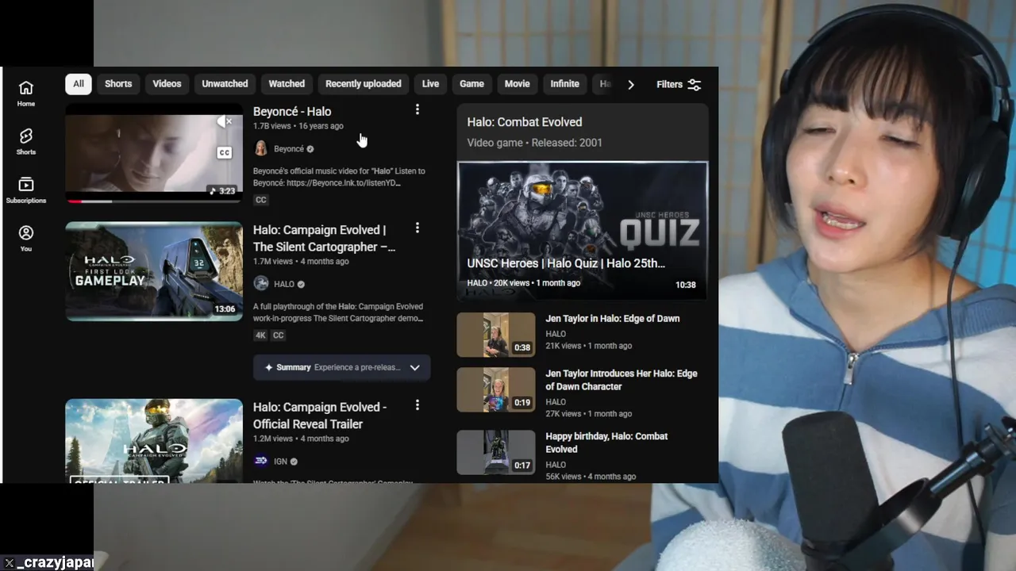This screenshot has width=1016, height=571.
Task: Open Beyoncé - Halo video title
Action: click(292, 112)
